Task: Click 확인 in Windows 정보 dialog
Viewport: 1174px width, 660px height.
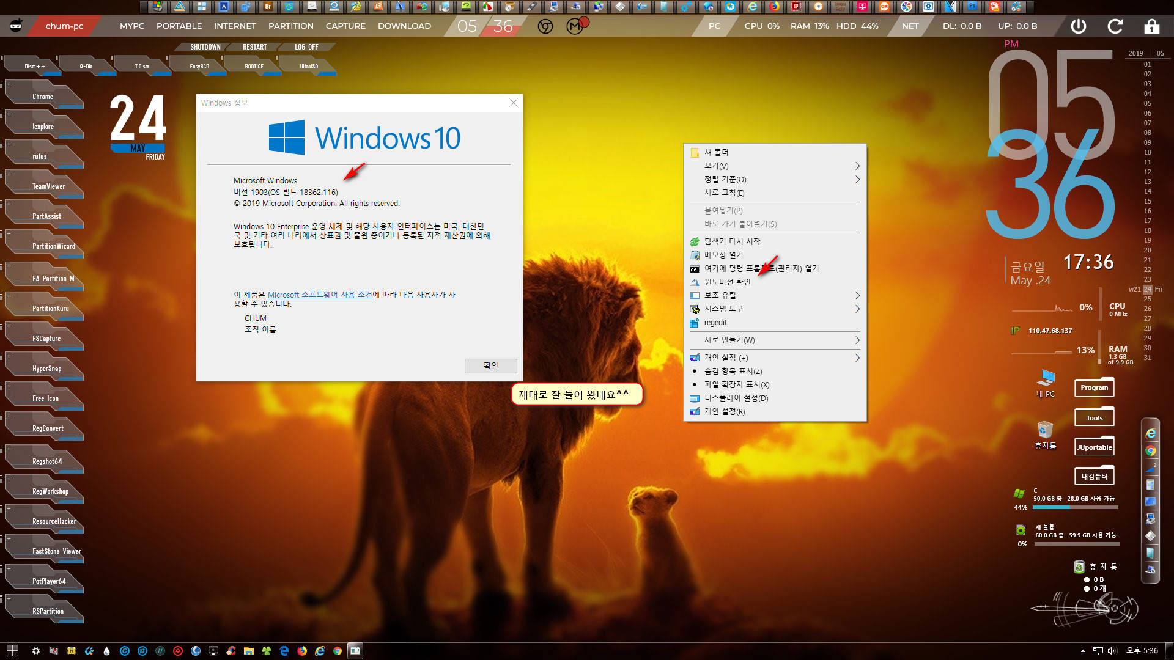Action: 490,365
